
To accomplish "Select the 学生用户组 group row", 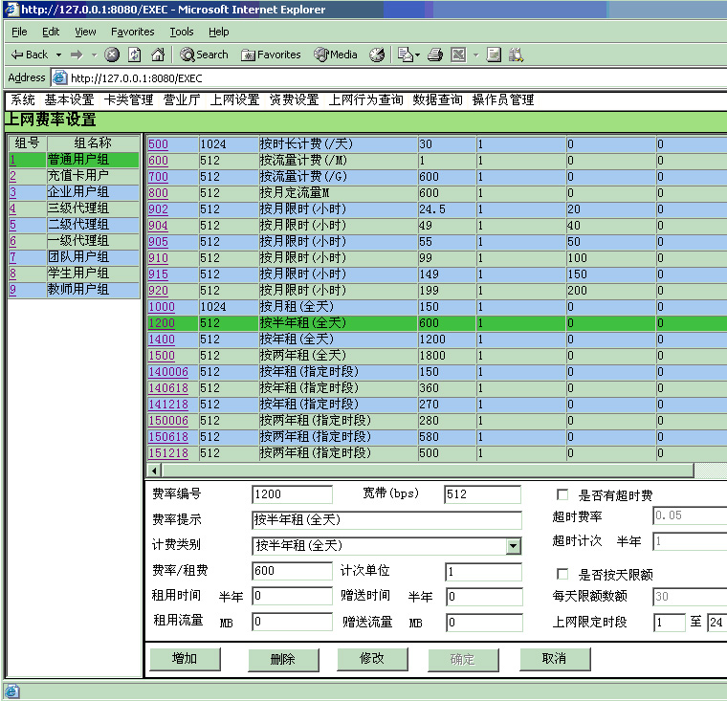I will [78, 274].
